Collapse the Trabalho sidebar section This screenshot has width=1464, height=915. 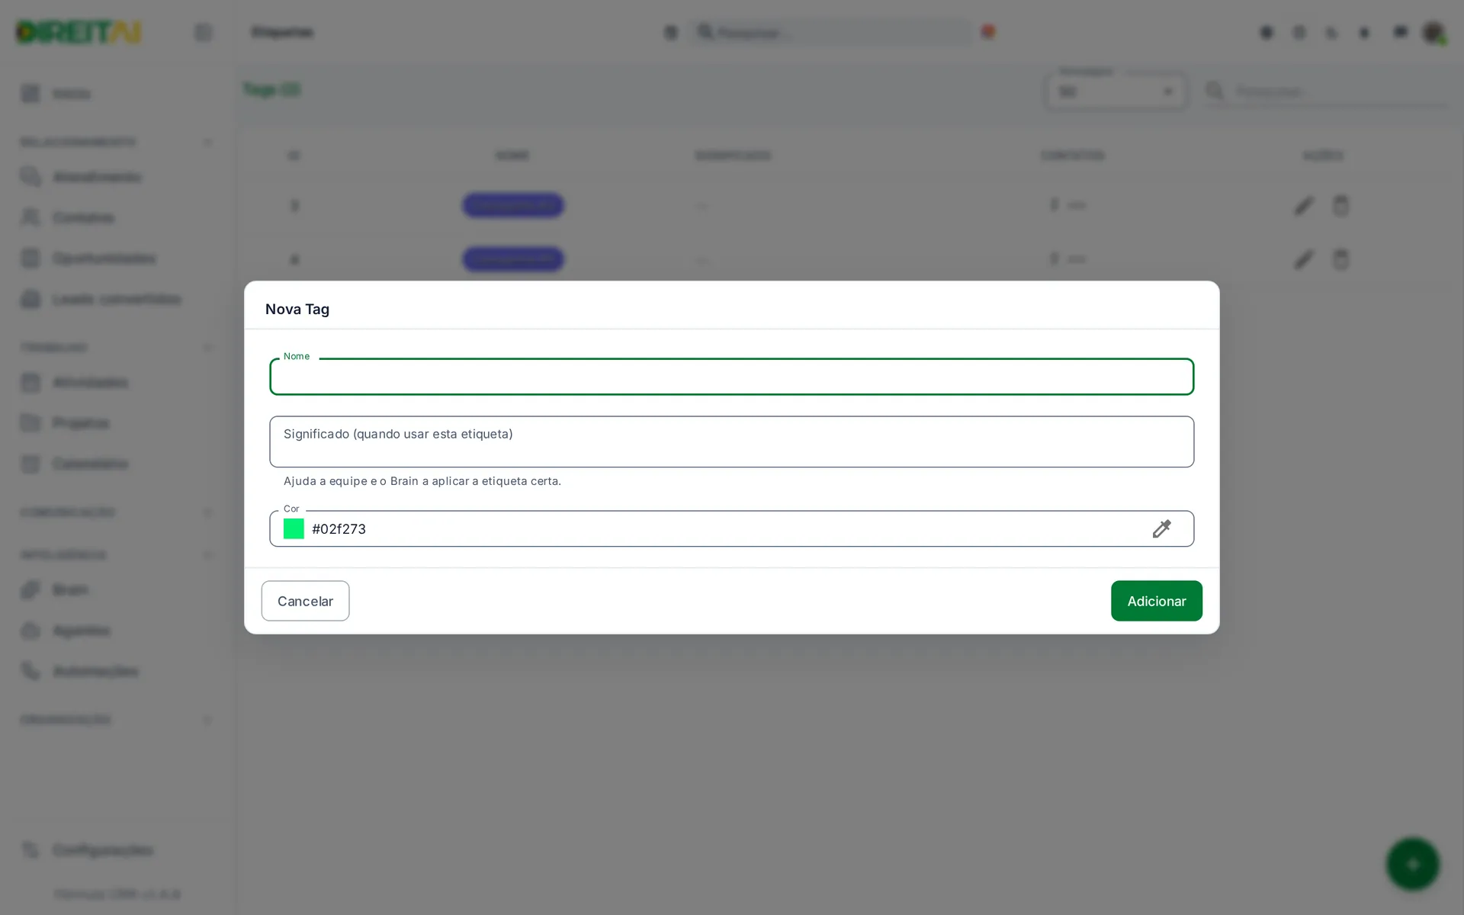pos(207,348)
